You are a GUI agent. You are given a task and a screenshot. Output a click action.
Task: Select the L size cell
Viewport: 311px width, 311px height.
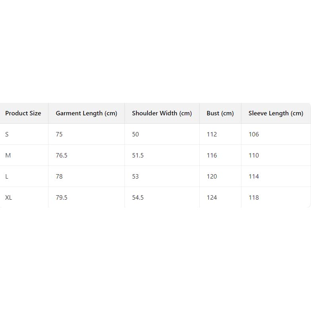pyautogui.click(x=7, y=177)
